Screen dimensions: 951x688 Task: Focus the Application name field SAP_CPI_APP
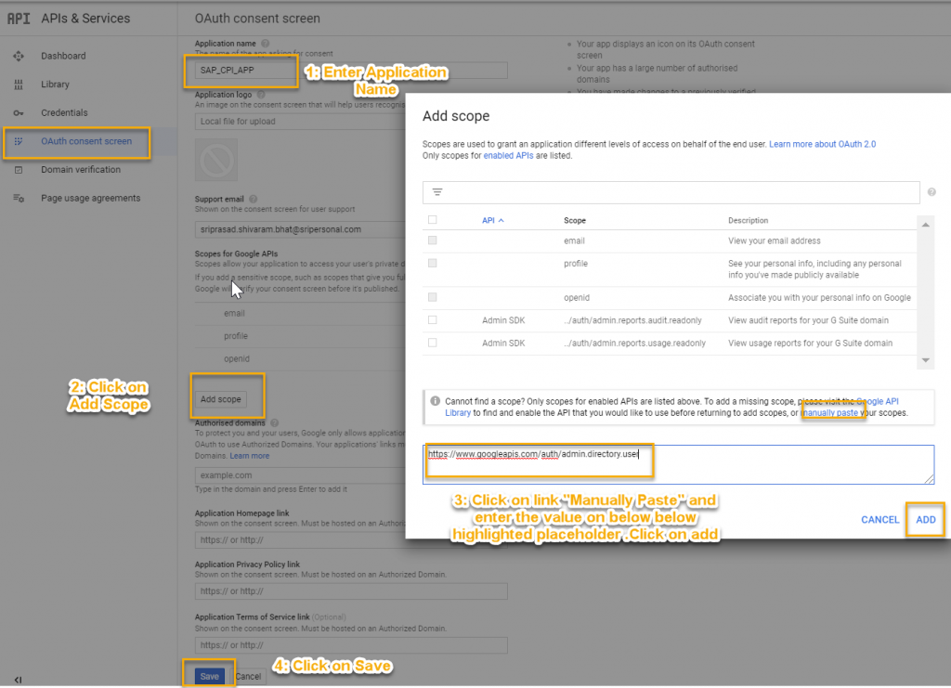350,71
